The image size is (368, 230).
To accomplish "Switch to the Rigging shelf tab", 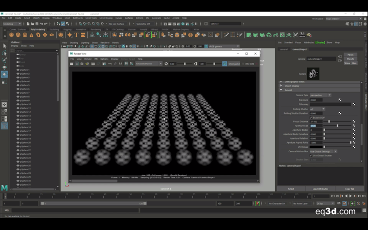I will point(67,29).
